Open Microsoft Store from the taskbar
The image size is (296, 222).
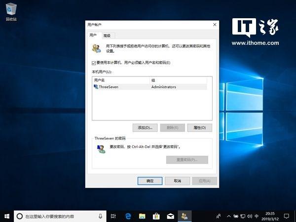[x=156, y=216]
